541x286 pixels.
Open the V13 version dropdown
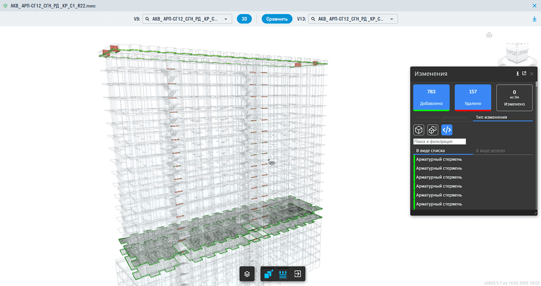tap(353, 19)
